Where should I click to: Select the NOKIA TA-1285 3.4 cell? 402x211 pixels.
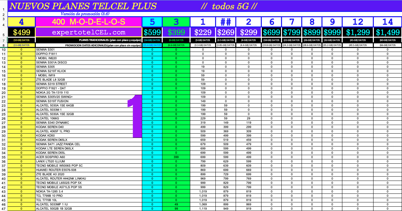tap(88, 191)
